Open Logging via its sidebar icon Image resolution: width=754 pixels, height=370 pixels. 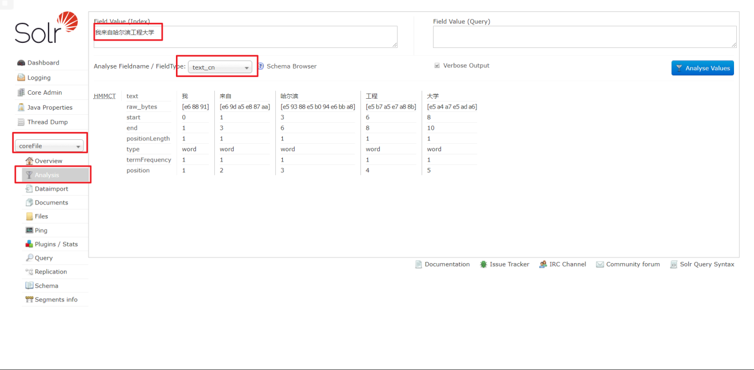click(21, 78)
